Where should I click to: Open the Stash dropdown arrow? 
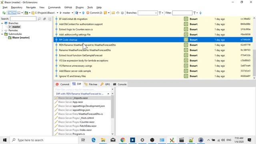tap(108, 13)
